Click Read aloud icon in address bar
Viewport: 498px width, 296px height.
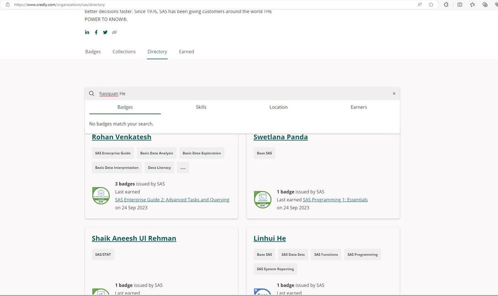pyautogui.click(x=420, y=4)
